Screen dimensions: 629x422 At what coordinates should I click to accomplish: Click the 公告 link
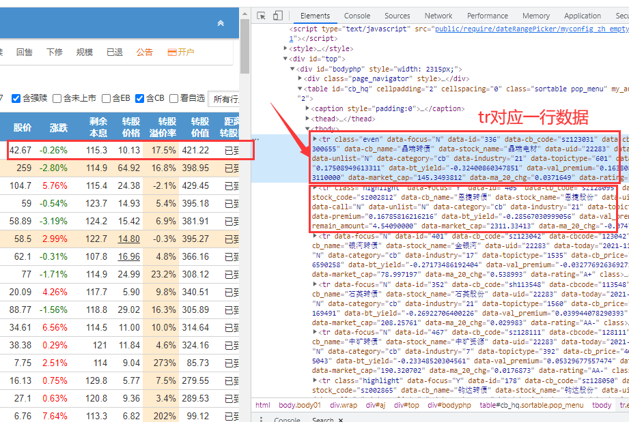pos(144,52)
